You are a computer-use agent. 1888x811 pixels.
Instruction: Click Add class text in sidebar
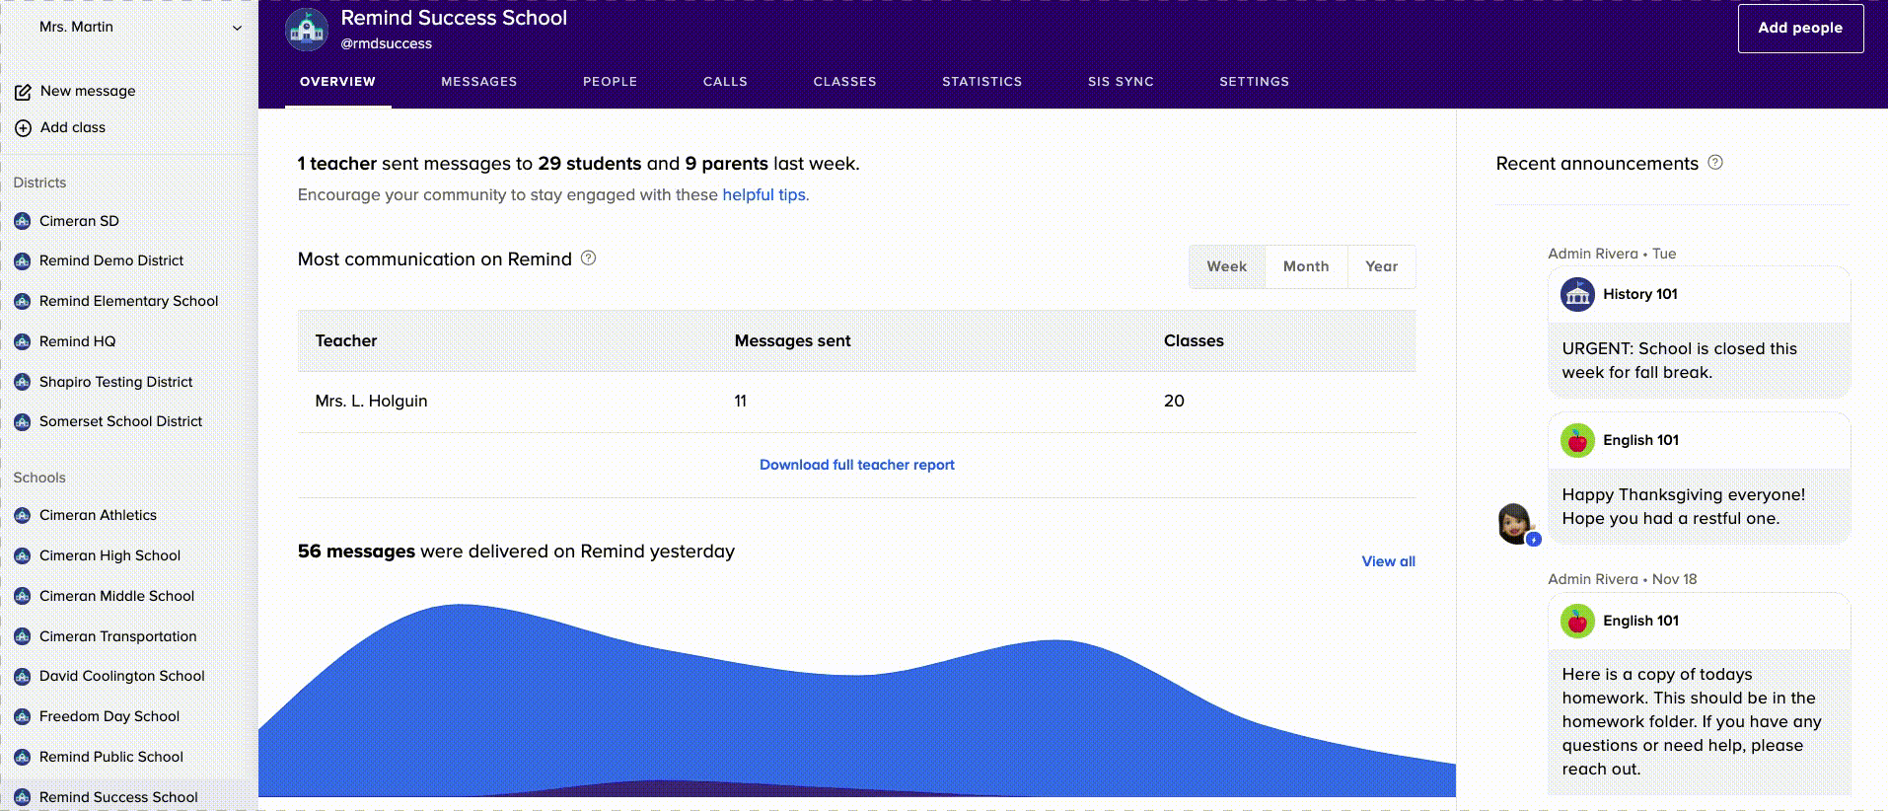73,127
